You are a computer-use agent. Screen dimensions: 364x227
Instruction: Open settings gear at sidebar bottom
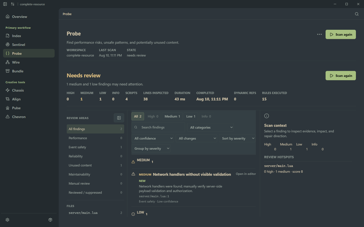pyautogui.click(x=8, y=220)
